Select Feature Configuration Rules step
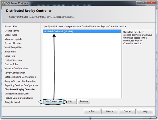The width and height of the screenshot is (158, 120). point(19,98)
